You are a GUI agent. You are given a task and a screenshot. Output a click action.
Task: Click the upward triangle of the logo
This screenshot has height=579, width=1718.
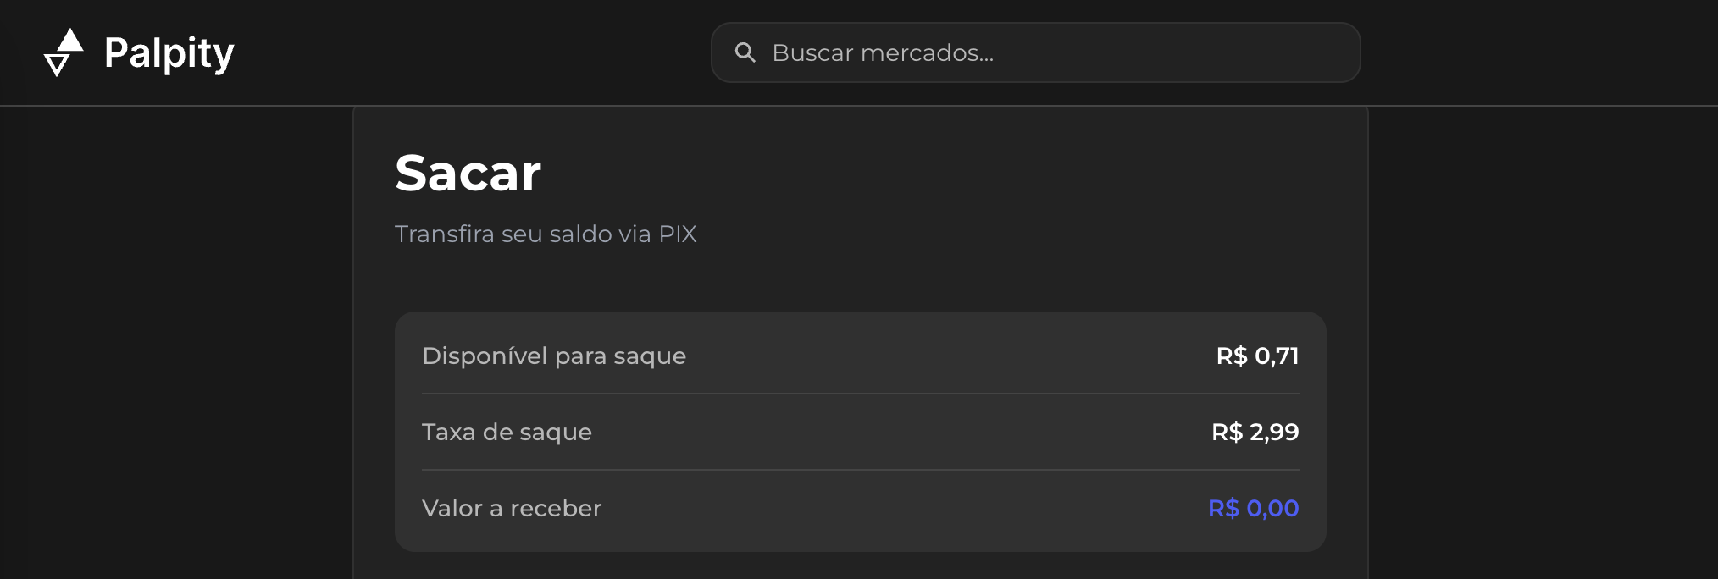(x=71, y=41)
